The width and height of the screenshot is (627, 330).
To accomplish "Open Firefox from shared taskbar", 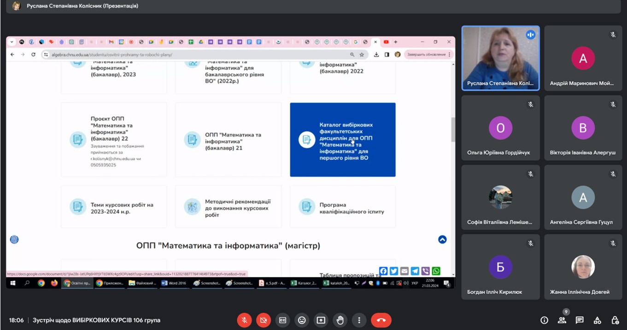I will [54, 283].
